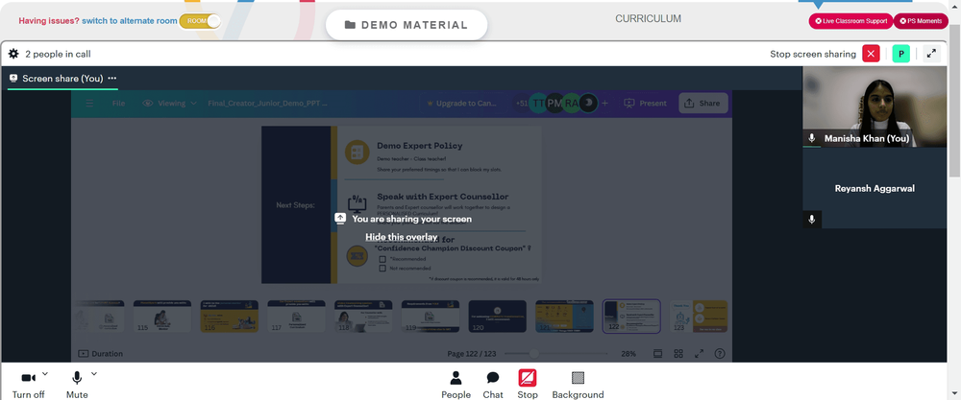This screenshot has height=400, width=961.
Task: Select slide thumbnail 120
Action: pos(497,317)
